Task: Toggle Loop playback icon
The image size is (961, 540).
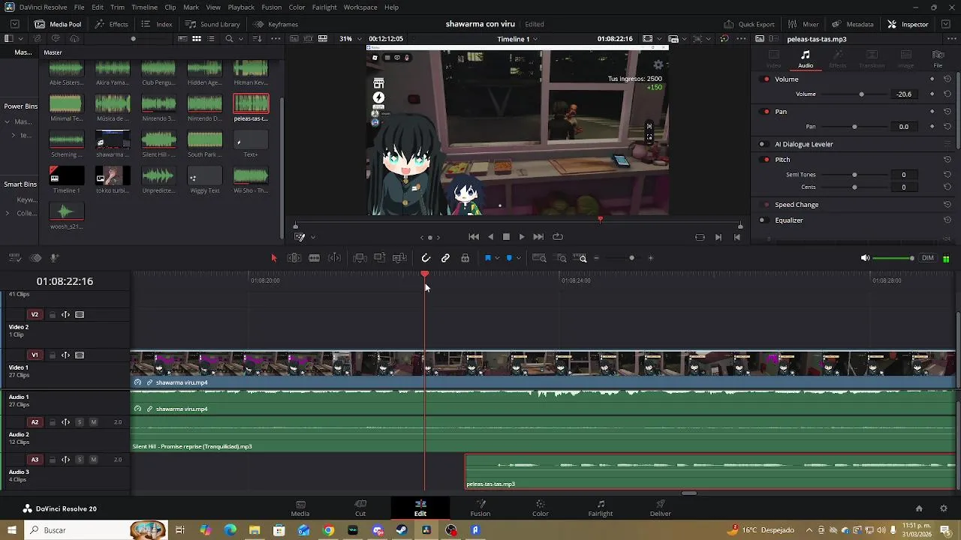Action: pos(558,237)
